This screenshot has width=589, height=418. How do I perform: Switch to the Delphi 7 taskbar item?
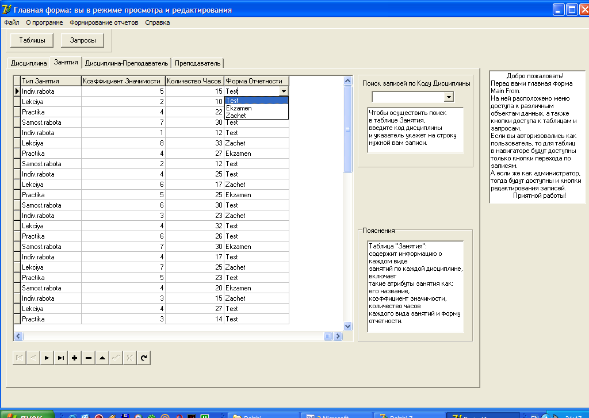[x=408, y=415]
